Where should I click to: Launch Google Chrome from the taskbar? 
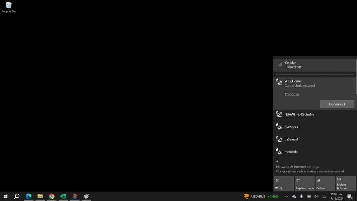pyautogui.click(x=52, y=196)
